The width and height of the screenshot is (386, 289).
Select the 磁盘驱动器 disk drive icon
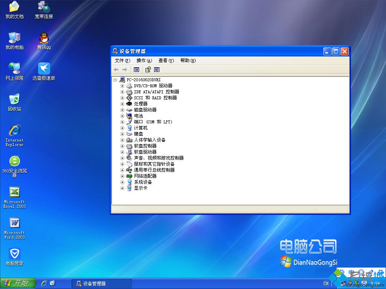[x=129, y=110]
